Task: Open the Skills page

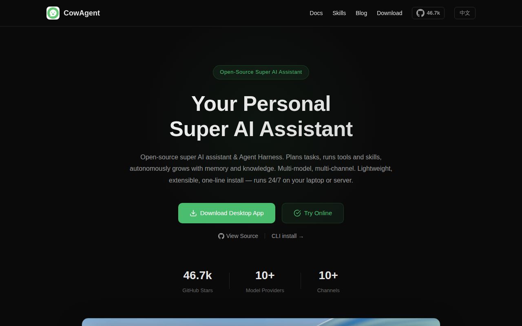Action: 339,13
